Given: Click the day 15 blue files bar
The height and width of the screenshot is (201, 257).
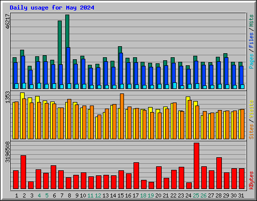Looking at the screenshot, I should click(x=121, y=69).
